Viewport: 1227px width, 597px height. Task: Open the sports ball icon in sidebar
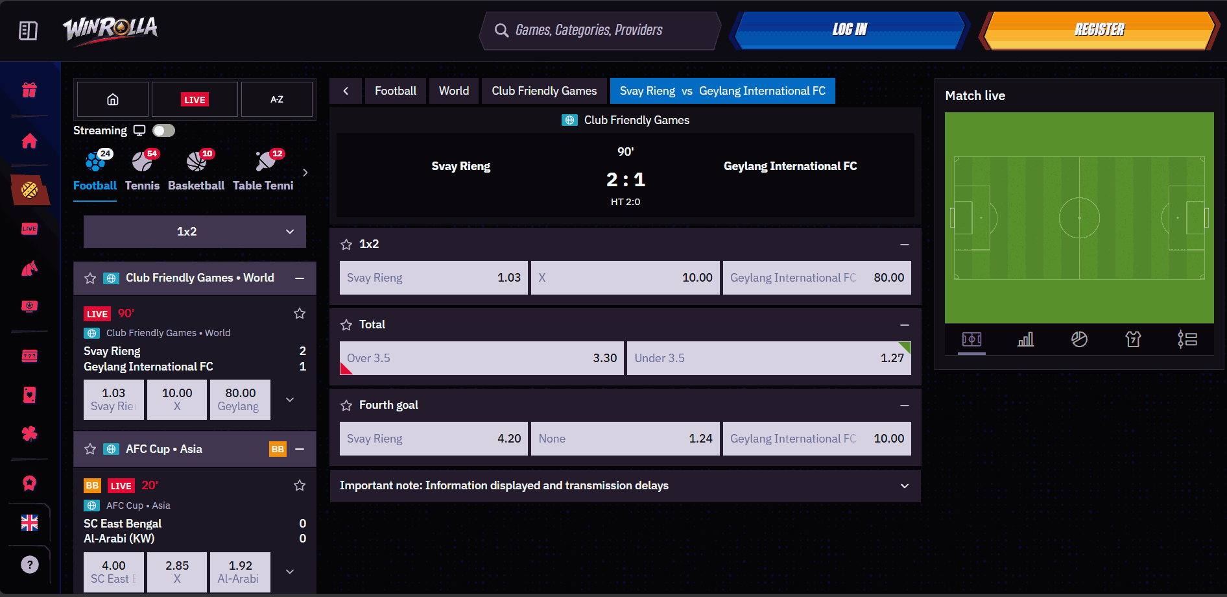click(x=30, y=190)
